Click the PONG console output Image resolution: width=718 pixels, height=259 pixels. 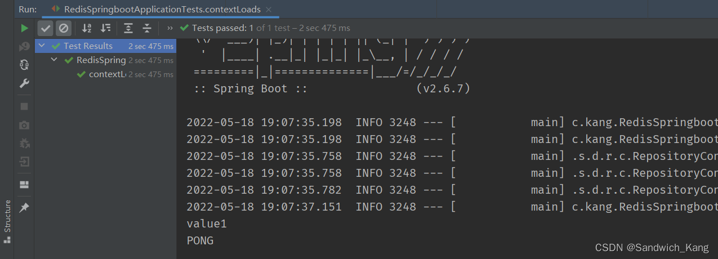point(200,240)
